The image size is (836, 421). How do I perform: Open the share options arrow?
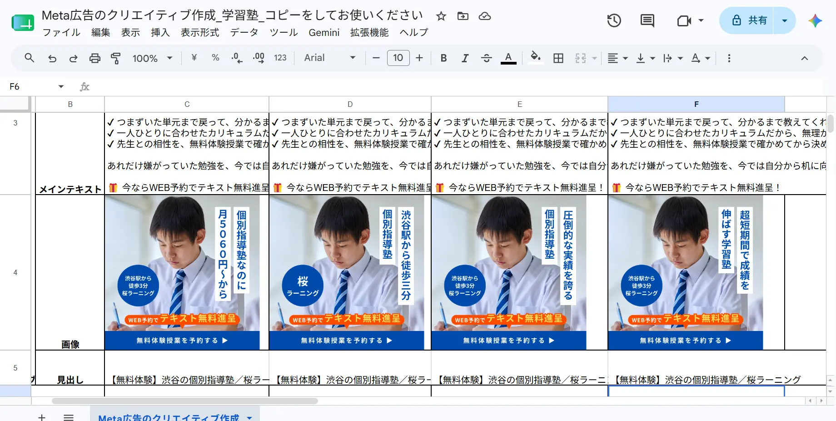[785, 20]
